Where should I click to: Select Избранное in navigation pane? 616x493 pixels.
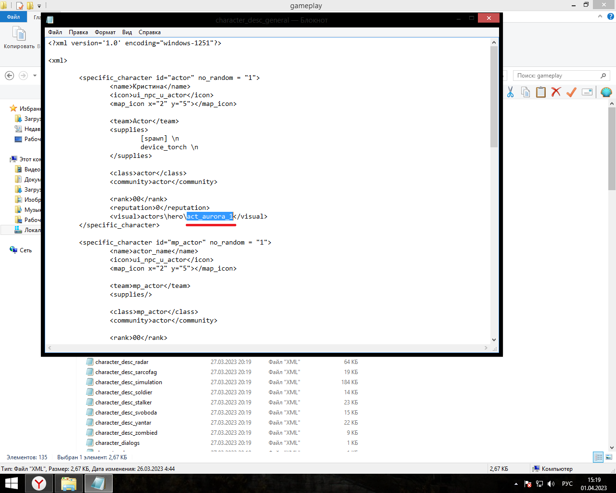(25, 109)
